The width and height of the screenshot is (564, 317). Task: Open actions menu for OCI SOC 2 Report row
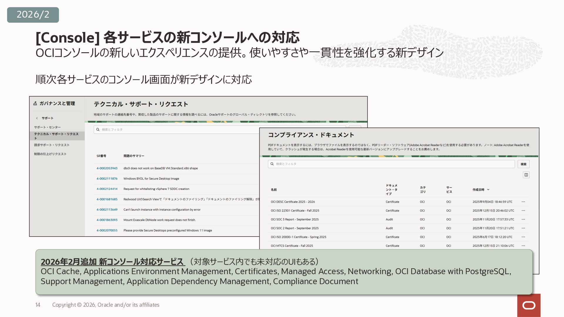523,228
